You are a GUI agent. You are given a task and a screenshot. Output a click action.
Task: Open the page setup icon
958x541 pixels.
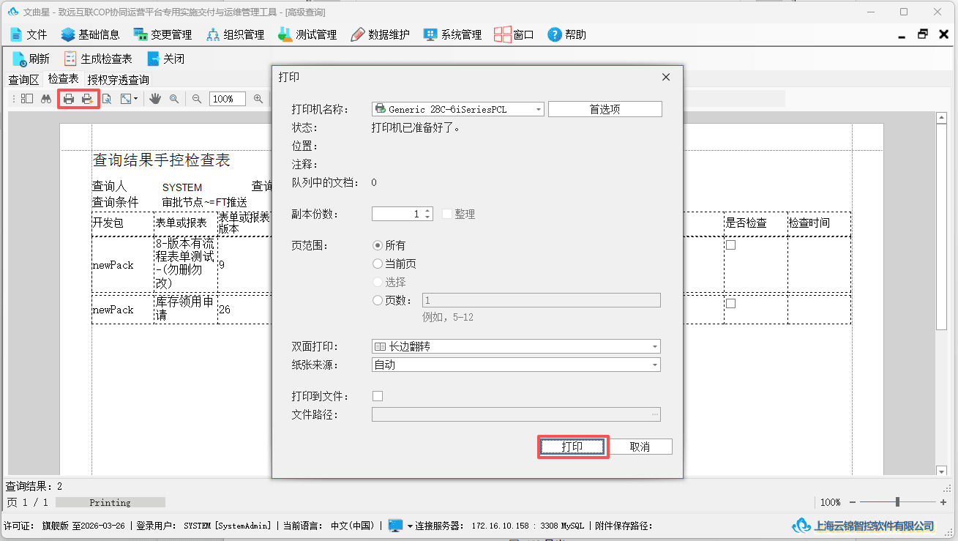pyautogui.click(x=106, y=99)
